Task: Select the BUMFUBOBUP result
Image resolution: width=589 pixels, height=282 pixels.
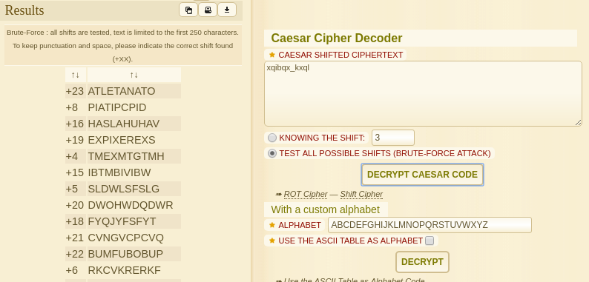Action: click(x=125, y=254)
